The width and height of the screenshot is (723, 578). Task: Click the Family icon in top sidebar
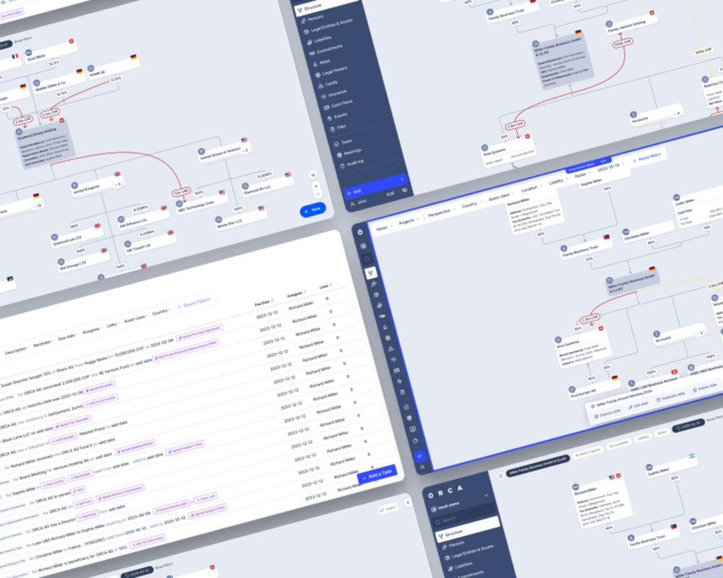click(321, 86)
